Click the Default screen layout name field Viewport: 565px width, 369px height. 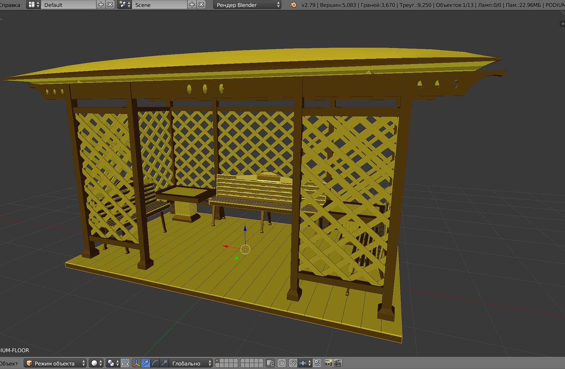68,5
